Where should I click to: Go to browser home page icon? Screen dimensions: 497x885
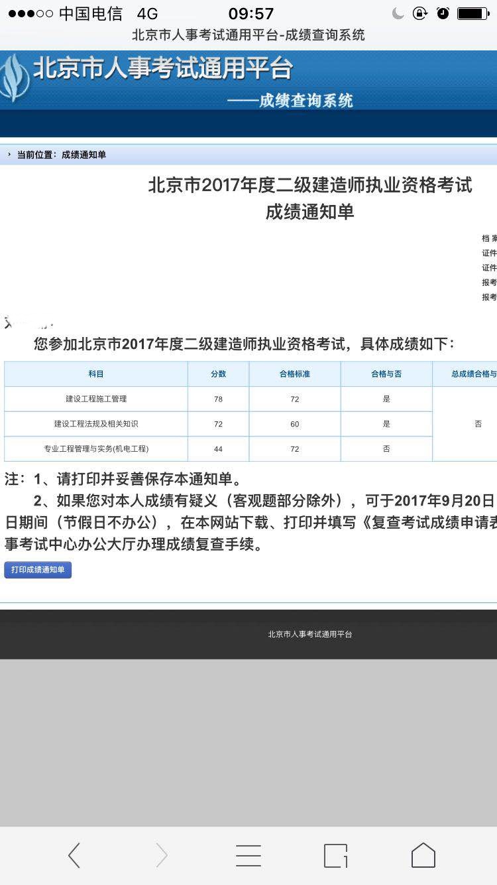[423, 855]
